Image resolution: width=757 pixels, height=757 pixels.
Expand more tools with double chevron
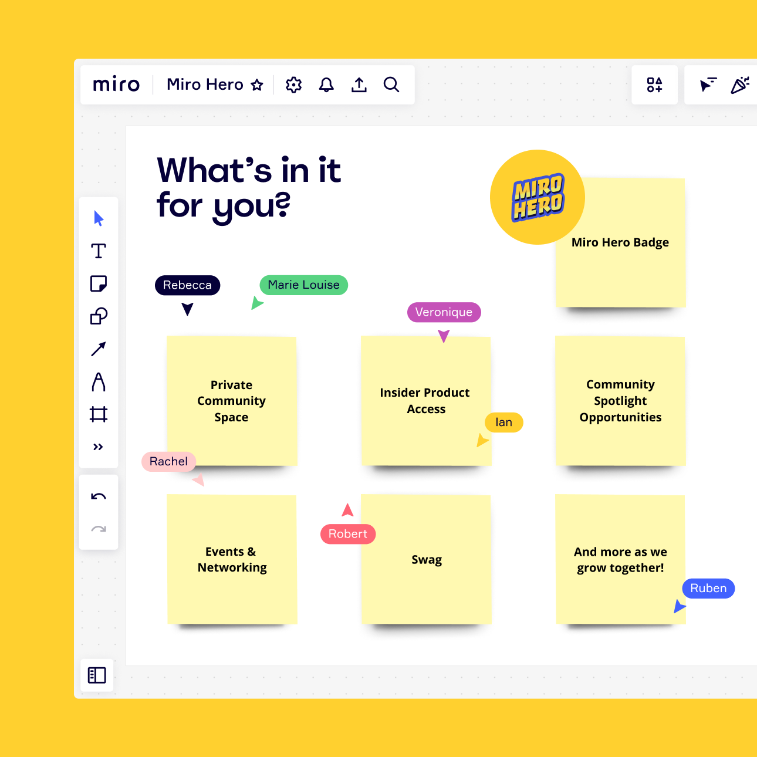[99, 447]
